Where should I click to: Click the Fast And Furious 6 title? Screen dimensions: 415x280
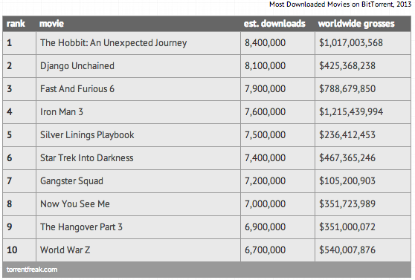click(x=77, y=89)
